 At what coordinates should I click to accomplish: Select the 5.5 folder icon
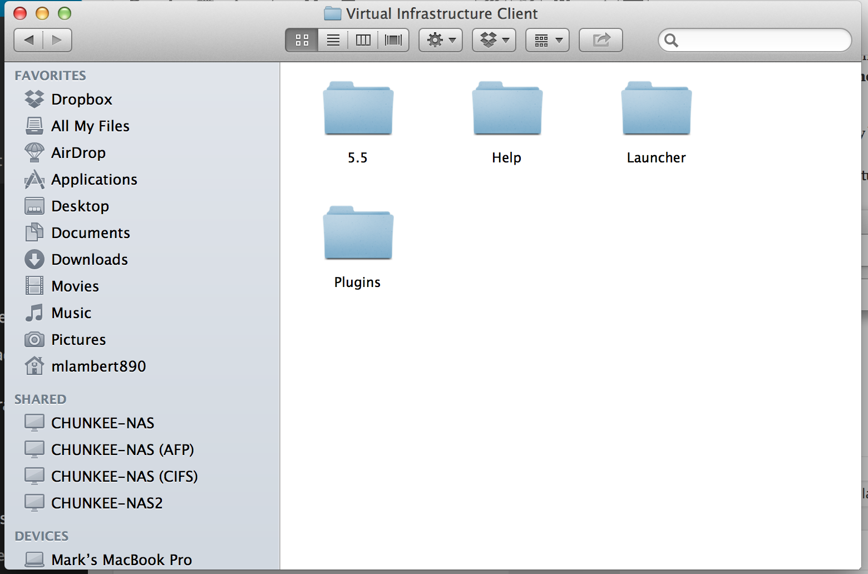358,109
